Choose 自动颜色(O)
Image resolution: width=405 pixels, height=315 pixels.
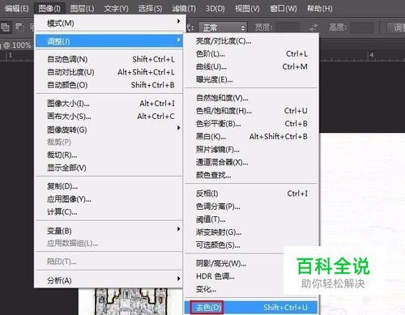tap(109, 85)
